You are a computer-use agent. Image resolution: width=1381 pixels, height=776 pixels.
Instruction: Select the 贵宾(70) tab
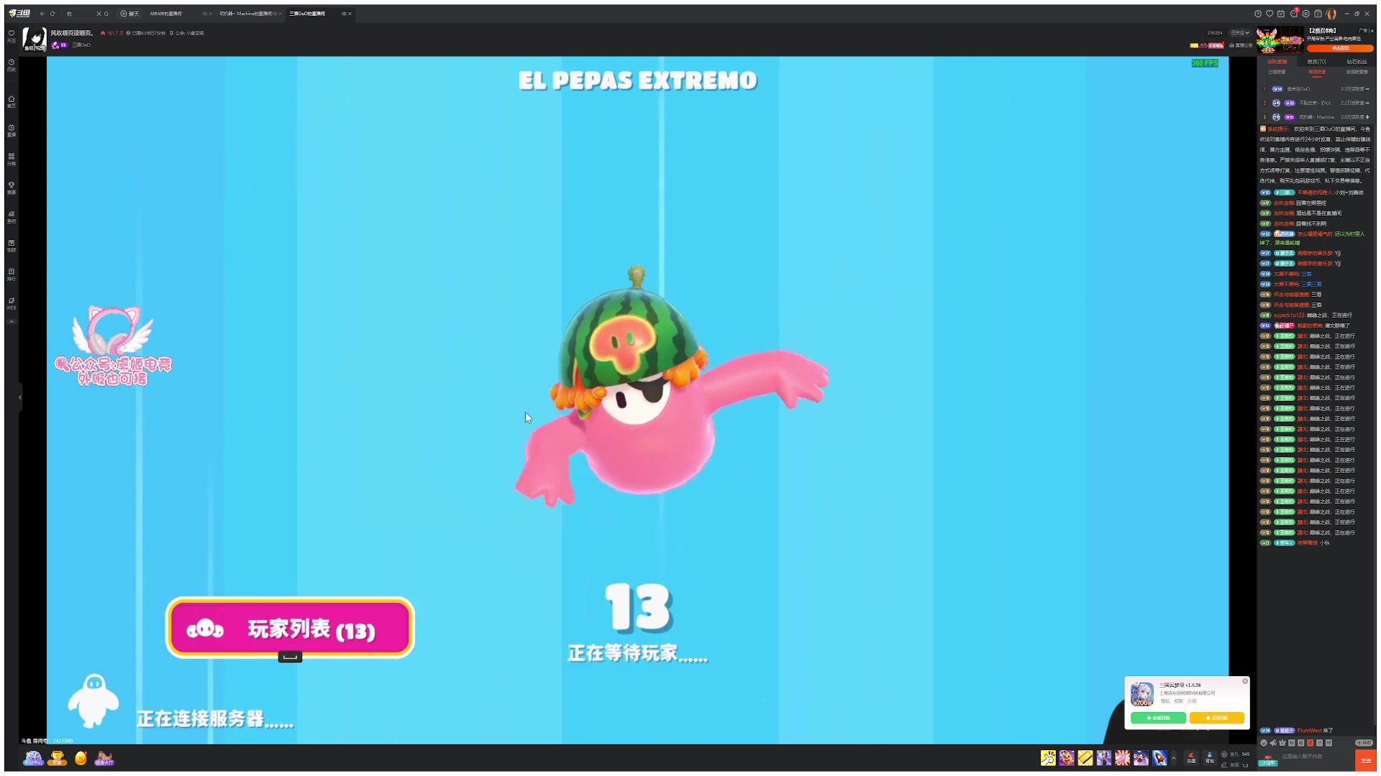1316,62
